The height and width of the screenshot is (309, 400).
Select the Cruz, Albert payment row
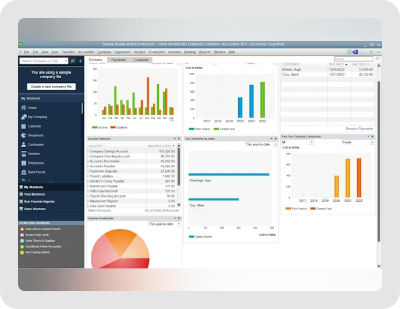[x=327, y=75]
